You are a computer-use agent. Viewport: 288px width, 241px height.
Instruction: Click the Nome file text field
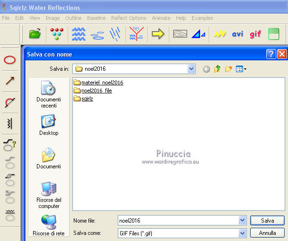(178, 220)
